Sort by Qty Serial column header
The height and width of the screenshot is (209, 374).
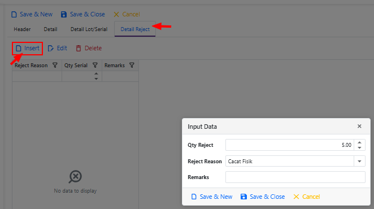[76, 66]
